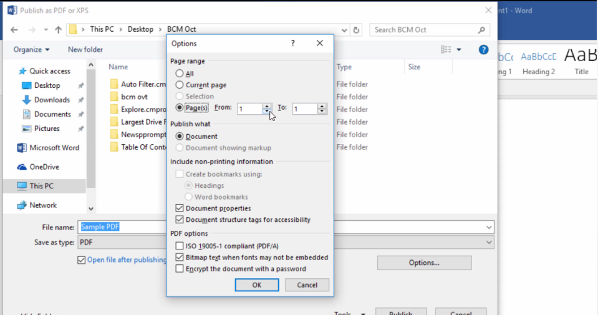
Task: Expand the Save as type dropdown
Action: tap(488, 242)
